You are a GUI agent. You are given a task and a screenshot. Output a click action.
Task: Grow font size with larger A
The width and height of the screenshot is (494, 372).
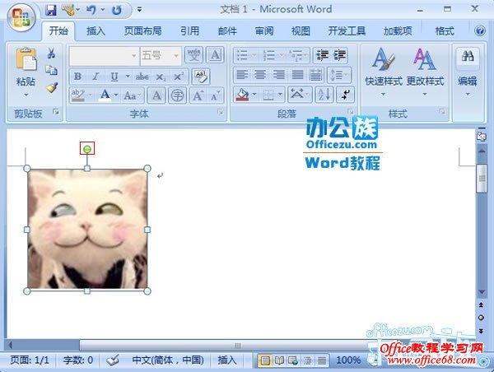tap(198, 95)
